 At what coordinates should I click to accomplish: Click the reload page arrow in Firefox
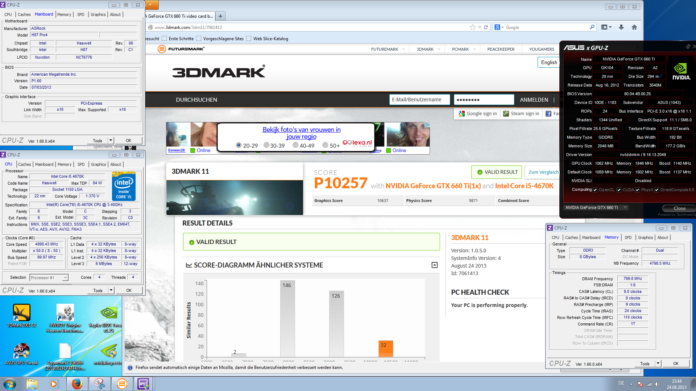(x=486, y=27)
